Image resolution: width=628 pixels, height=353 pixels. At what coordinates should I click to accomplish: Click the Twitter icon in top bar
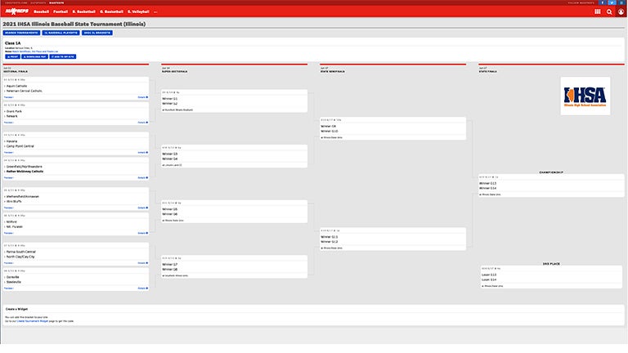[612, 2]
